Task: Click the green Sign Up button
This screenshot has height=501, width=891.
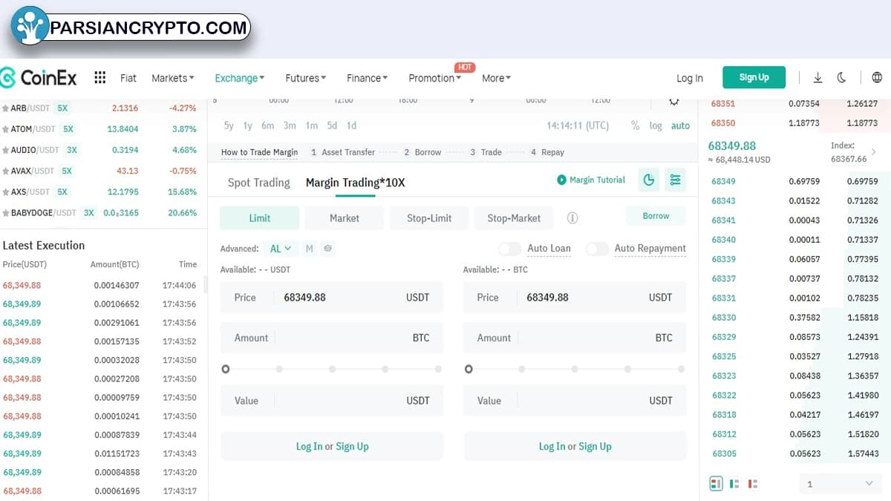Action: tap(754, 77)
